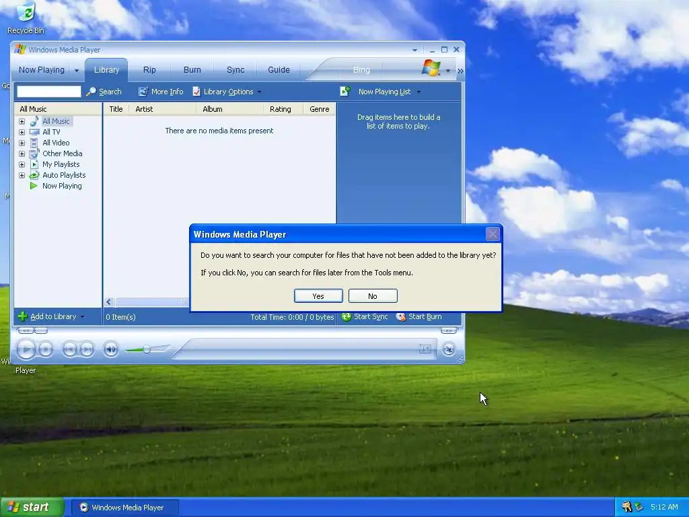This screenshot has height=517, width=689.
Task: Click Windows Media Player taskbar button
Action: coord(124,508)
